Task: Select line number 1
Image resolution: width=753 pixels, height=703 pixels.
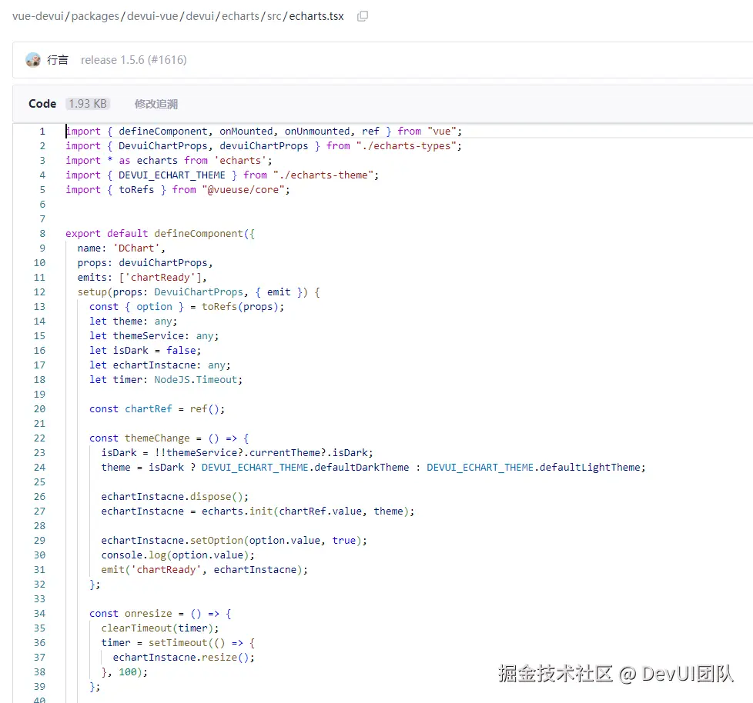Action: coord(42,132)
